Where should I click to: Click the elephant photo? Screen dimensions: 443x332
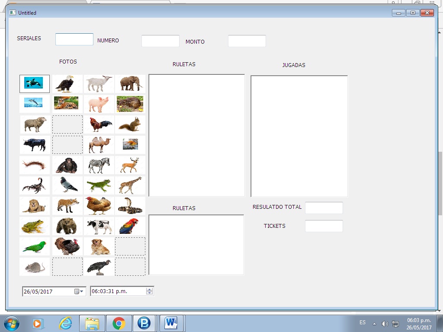(x=130, y=83)
